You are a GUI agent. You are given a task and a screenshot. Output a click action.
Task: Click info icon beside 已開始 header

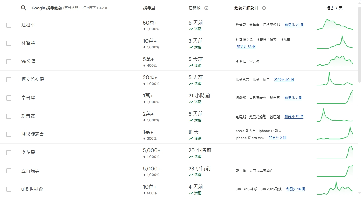(x=206, y=8)
